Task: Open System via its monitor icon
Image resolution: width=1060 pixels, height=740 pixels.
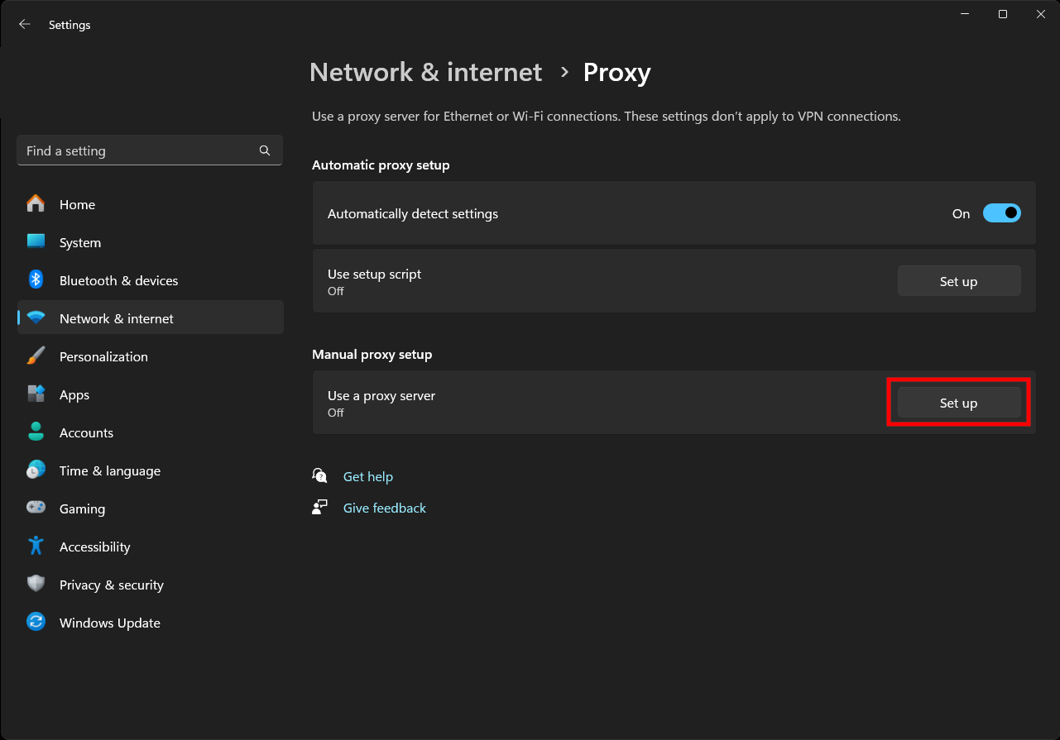Action: point(36,242)
